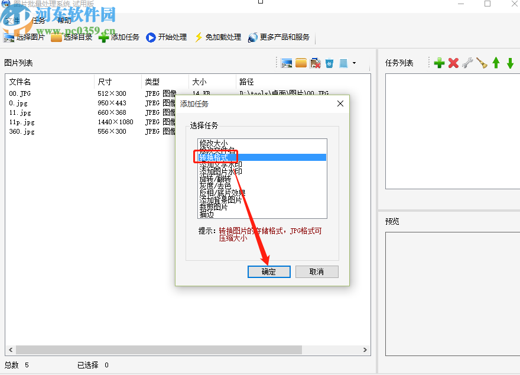Move selected task up with green up arrow

pyautogui.click(x=495, y=63)
